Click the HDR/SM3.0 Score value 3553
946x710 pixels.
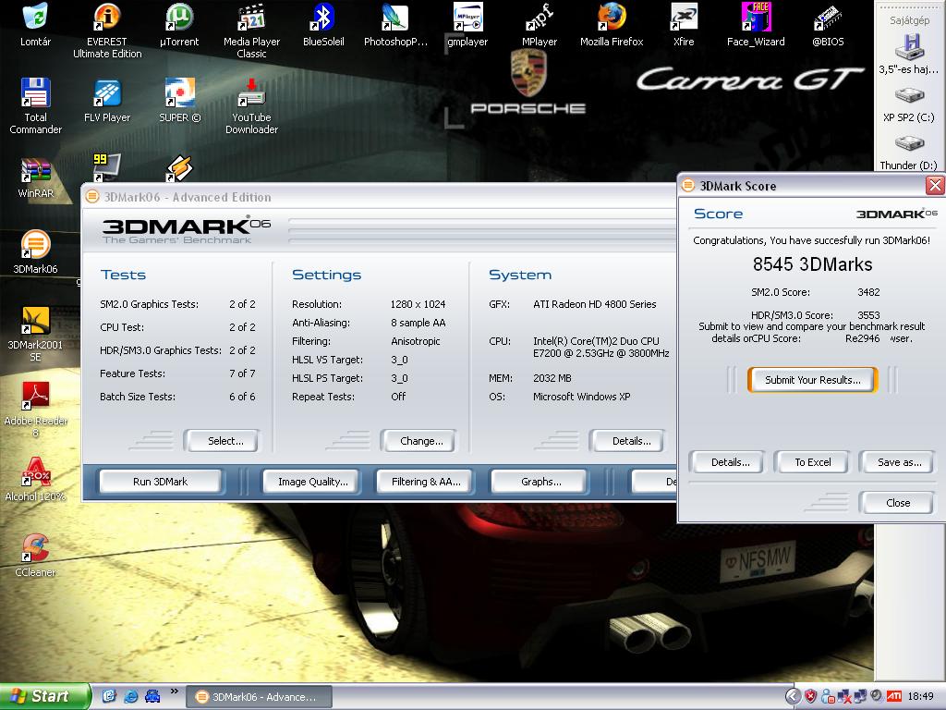868,315
